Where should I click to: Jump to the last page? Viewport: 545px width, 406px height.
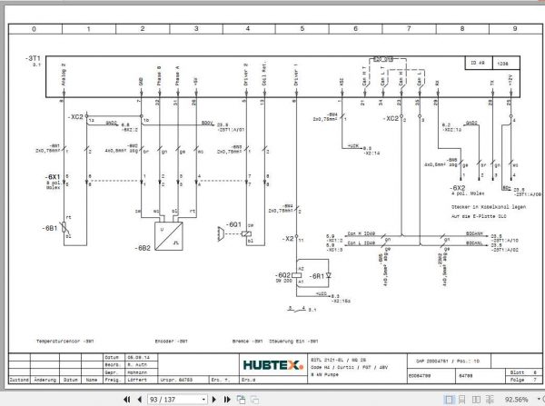(227, 400)
